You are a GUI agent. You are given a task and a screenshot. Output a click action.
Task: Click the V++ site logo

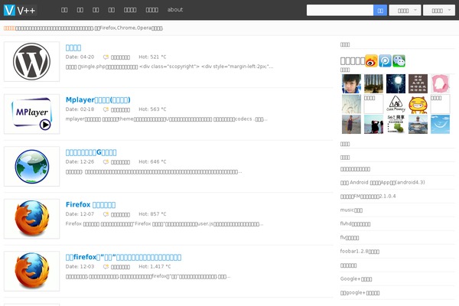point(20,10)
